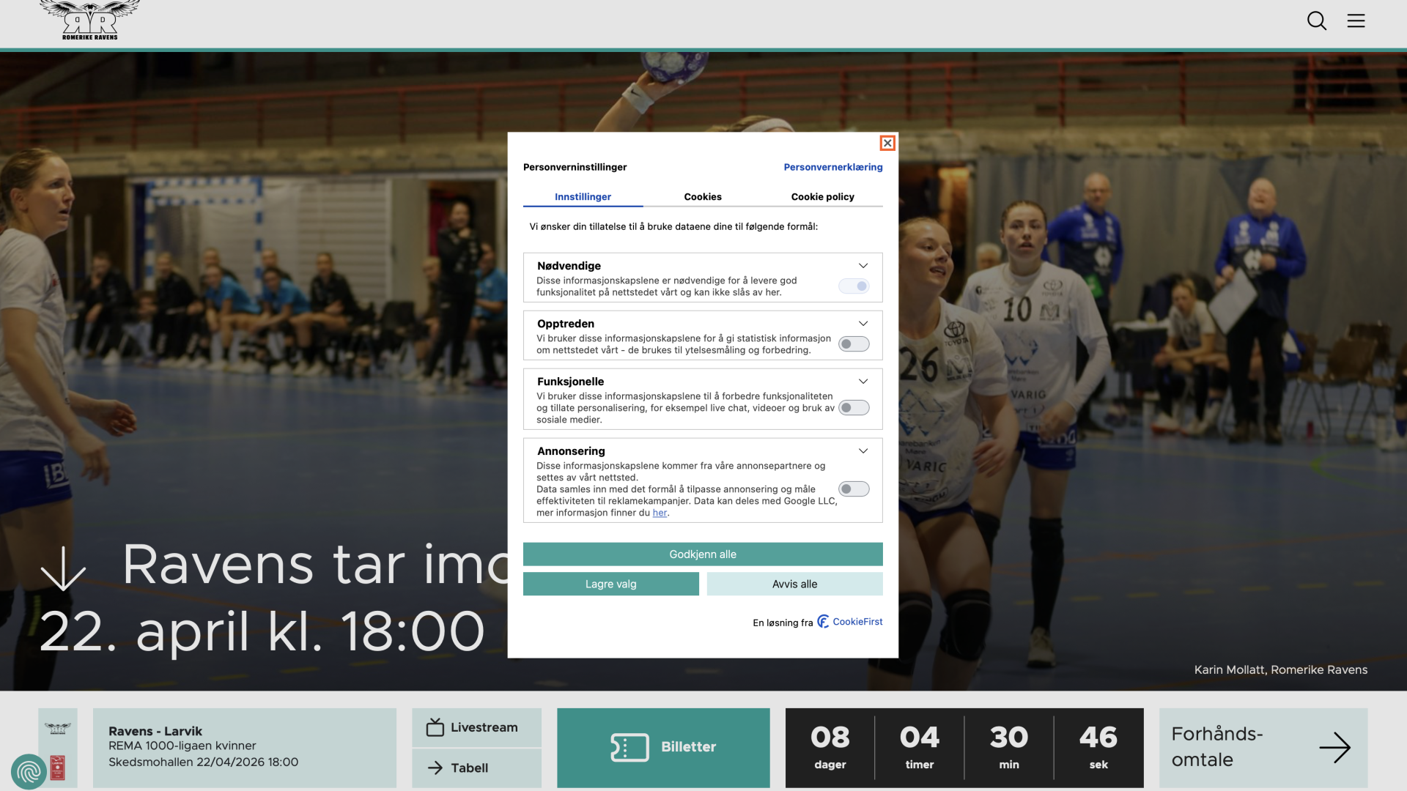
Task: Click the down arrow on hero headline
Action: pyautogui.click(x=63, y=568)
